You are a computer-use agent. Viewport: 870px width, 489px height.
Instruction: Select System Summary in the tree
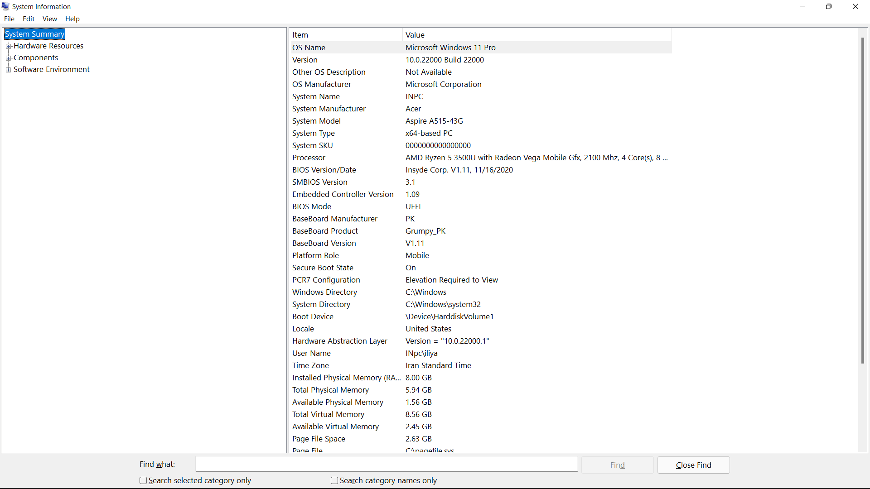point(34,34)
